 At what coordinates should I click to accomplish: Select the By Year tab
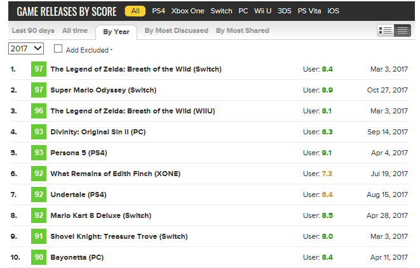(x=116, y=32)
